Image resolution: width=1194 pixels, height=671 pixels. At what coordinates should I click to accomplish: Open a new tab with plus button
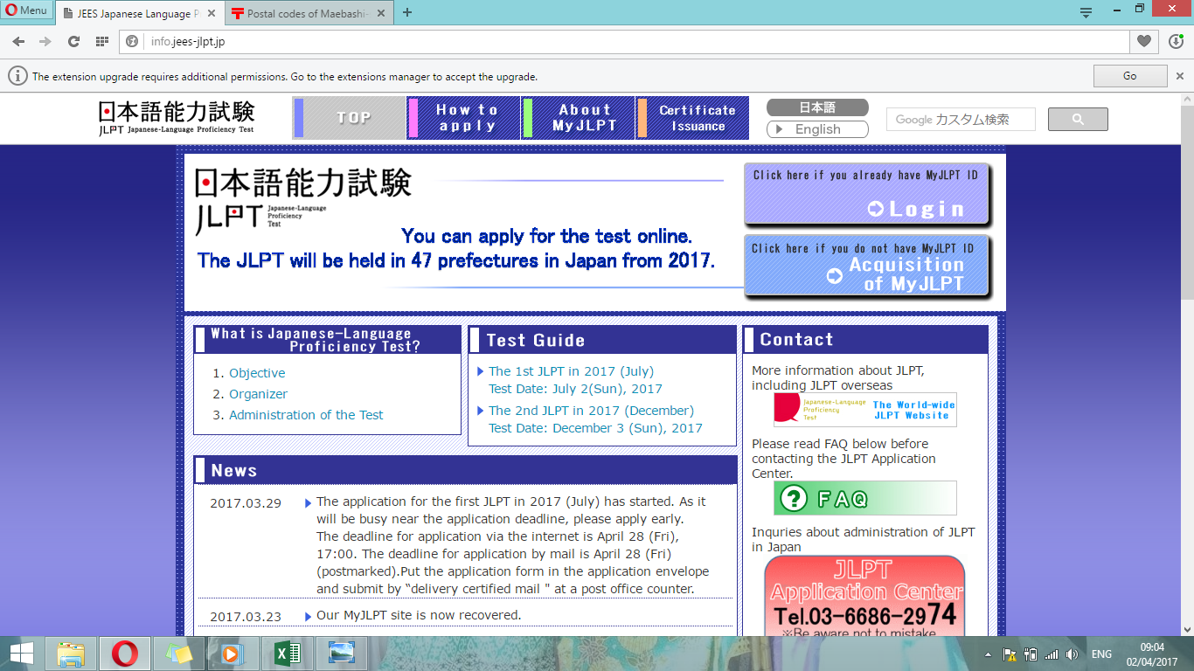click(407, 12)
